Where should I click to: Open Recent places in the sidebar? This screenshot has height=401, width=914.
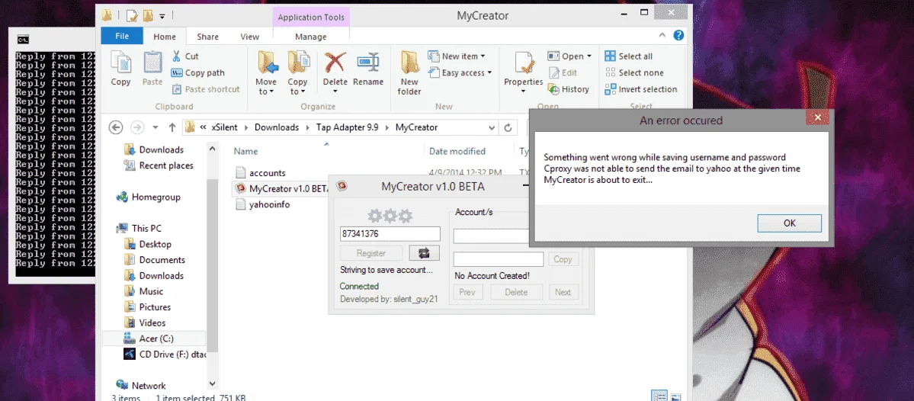159,165
